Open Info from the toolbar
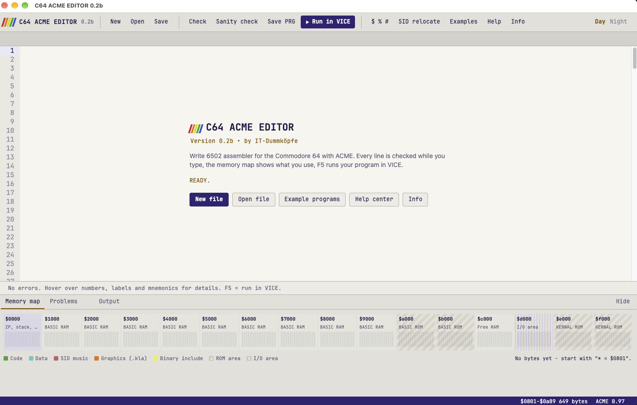 [x=518, y=22]
